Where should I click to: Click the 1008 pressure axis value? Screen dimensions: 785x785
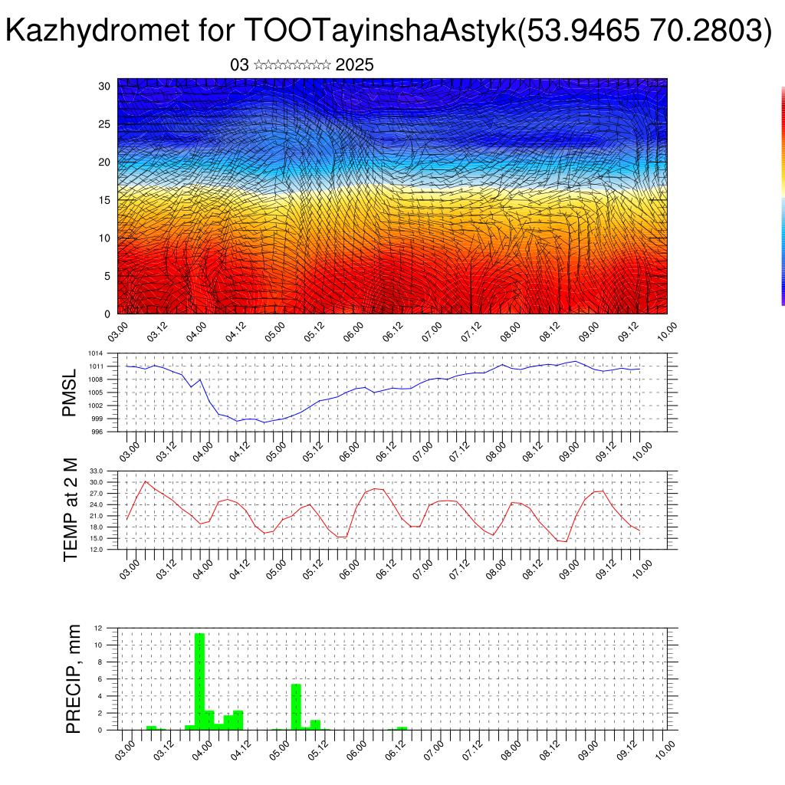pyautogui.click(x=96, y=379)
